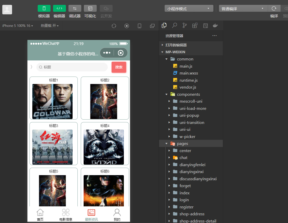Collapse the components folder

pos(191,94)
